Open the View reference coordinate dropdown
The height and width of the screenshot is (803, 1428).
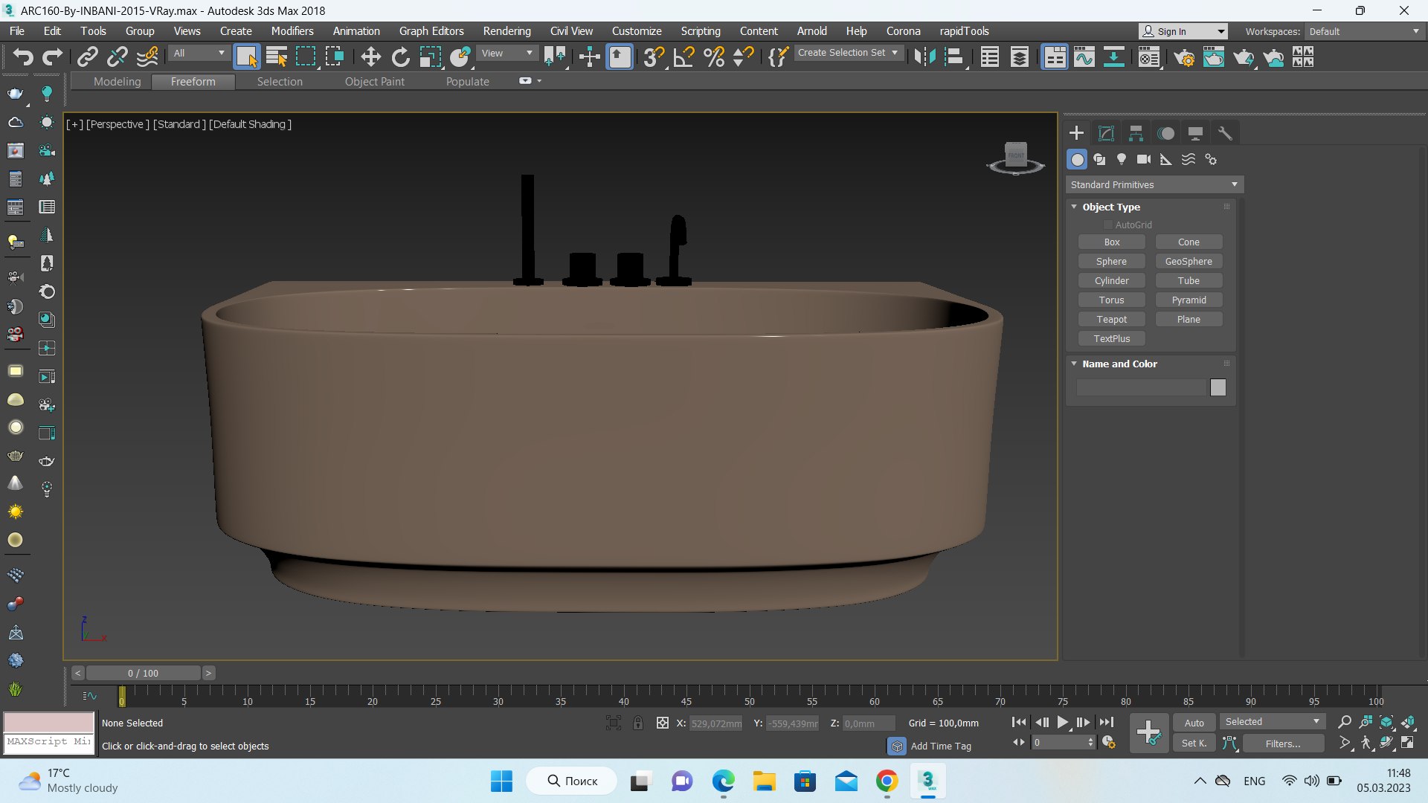coord(507,53)
